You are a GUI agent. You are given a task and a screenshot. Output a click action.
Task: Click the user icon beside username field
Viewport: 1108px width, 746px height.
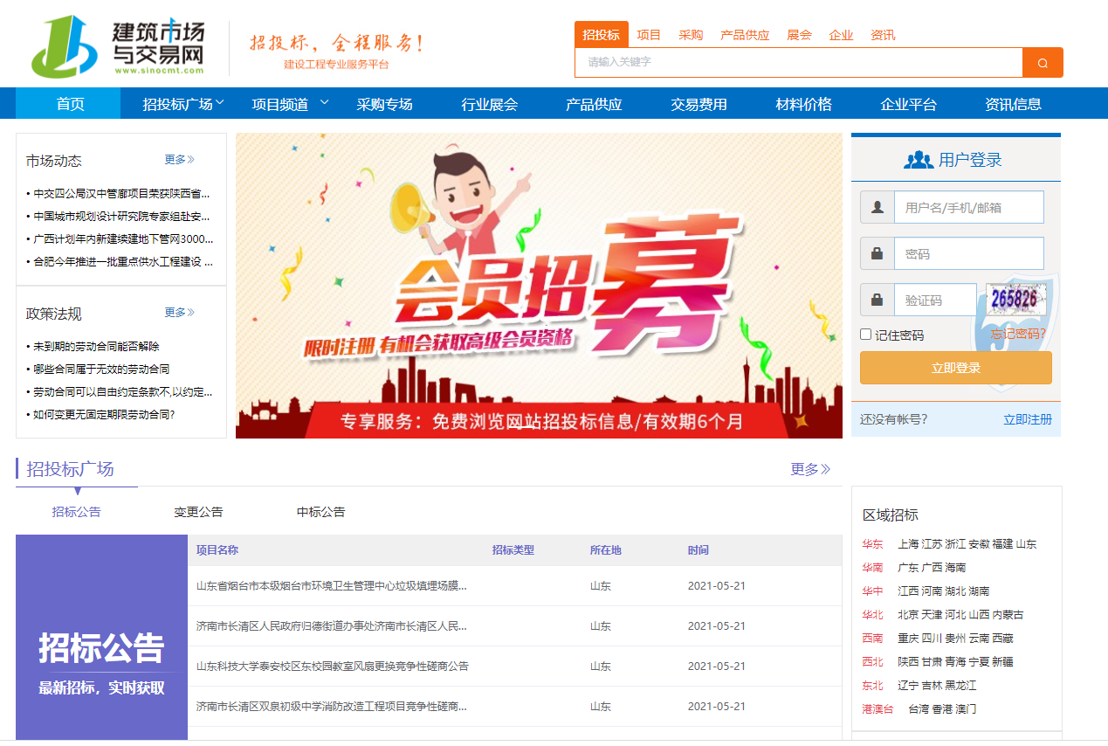click(877, 208)
